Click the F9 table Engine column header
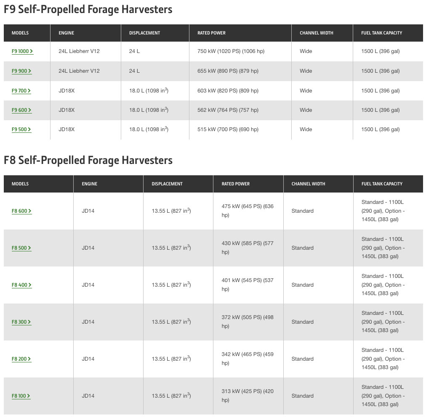Image resolution: width=426 pixels, height=417 pixels. pyautogui.click(x=66, y=33)
